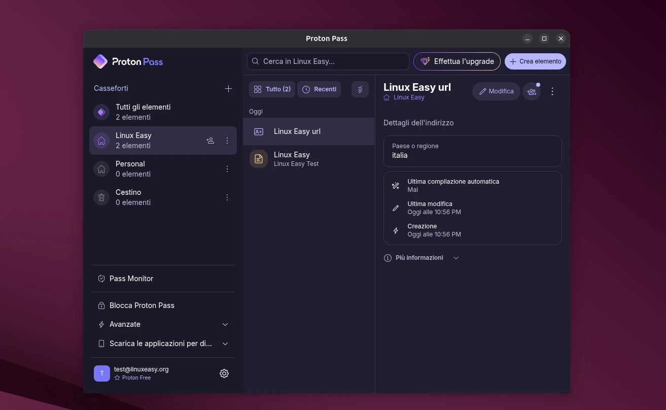Click the Modifica button
The image size is (666, 410).
click(496, 91)
